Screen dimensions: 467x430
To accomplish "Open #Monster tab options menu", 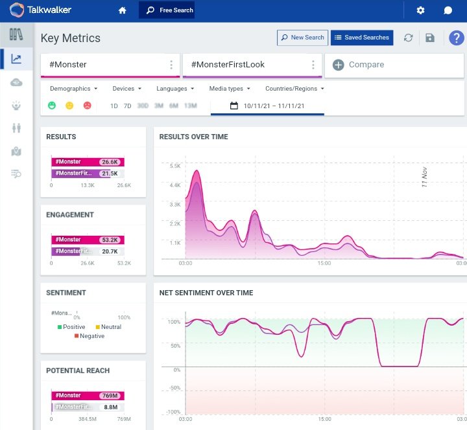I will 171,65.
